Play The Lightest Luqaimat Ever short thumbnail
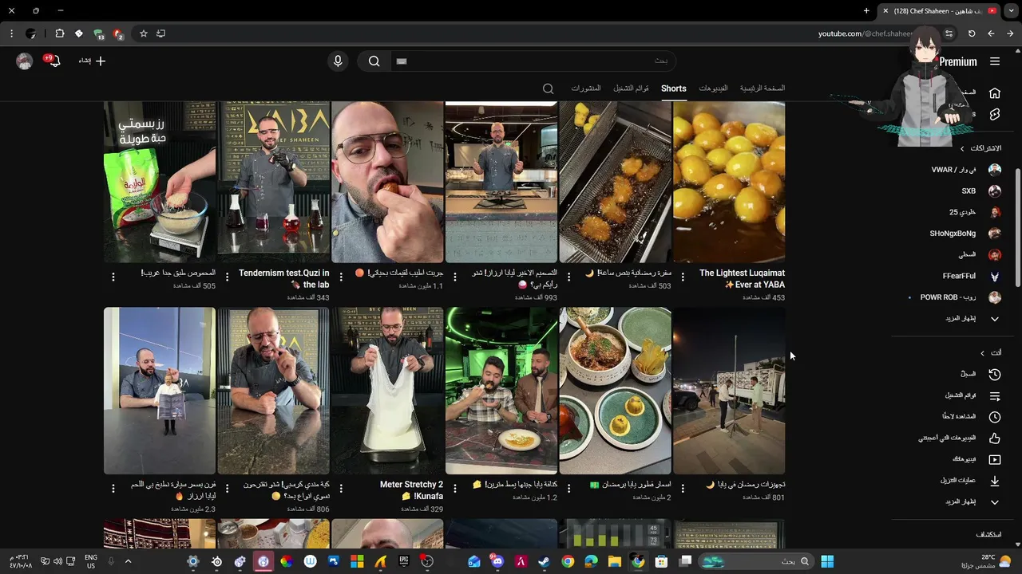The width and height of the screenshot is (1022, 574). [x=729, y=182]
